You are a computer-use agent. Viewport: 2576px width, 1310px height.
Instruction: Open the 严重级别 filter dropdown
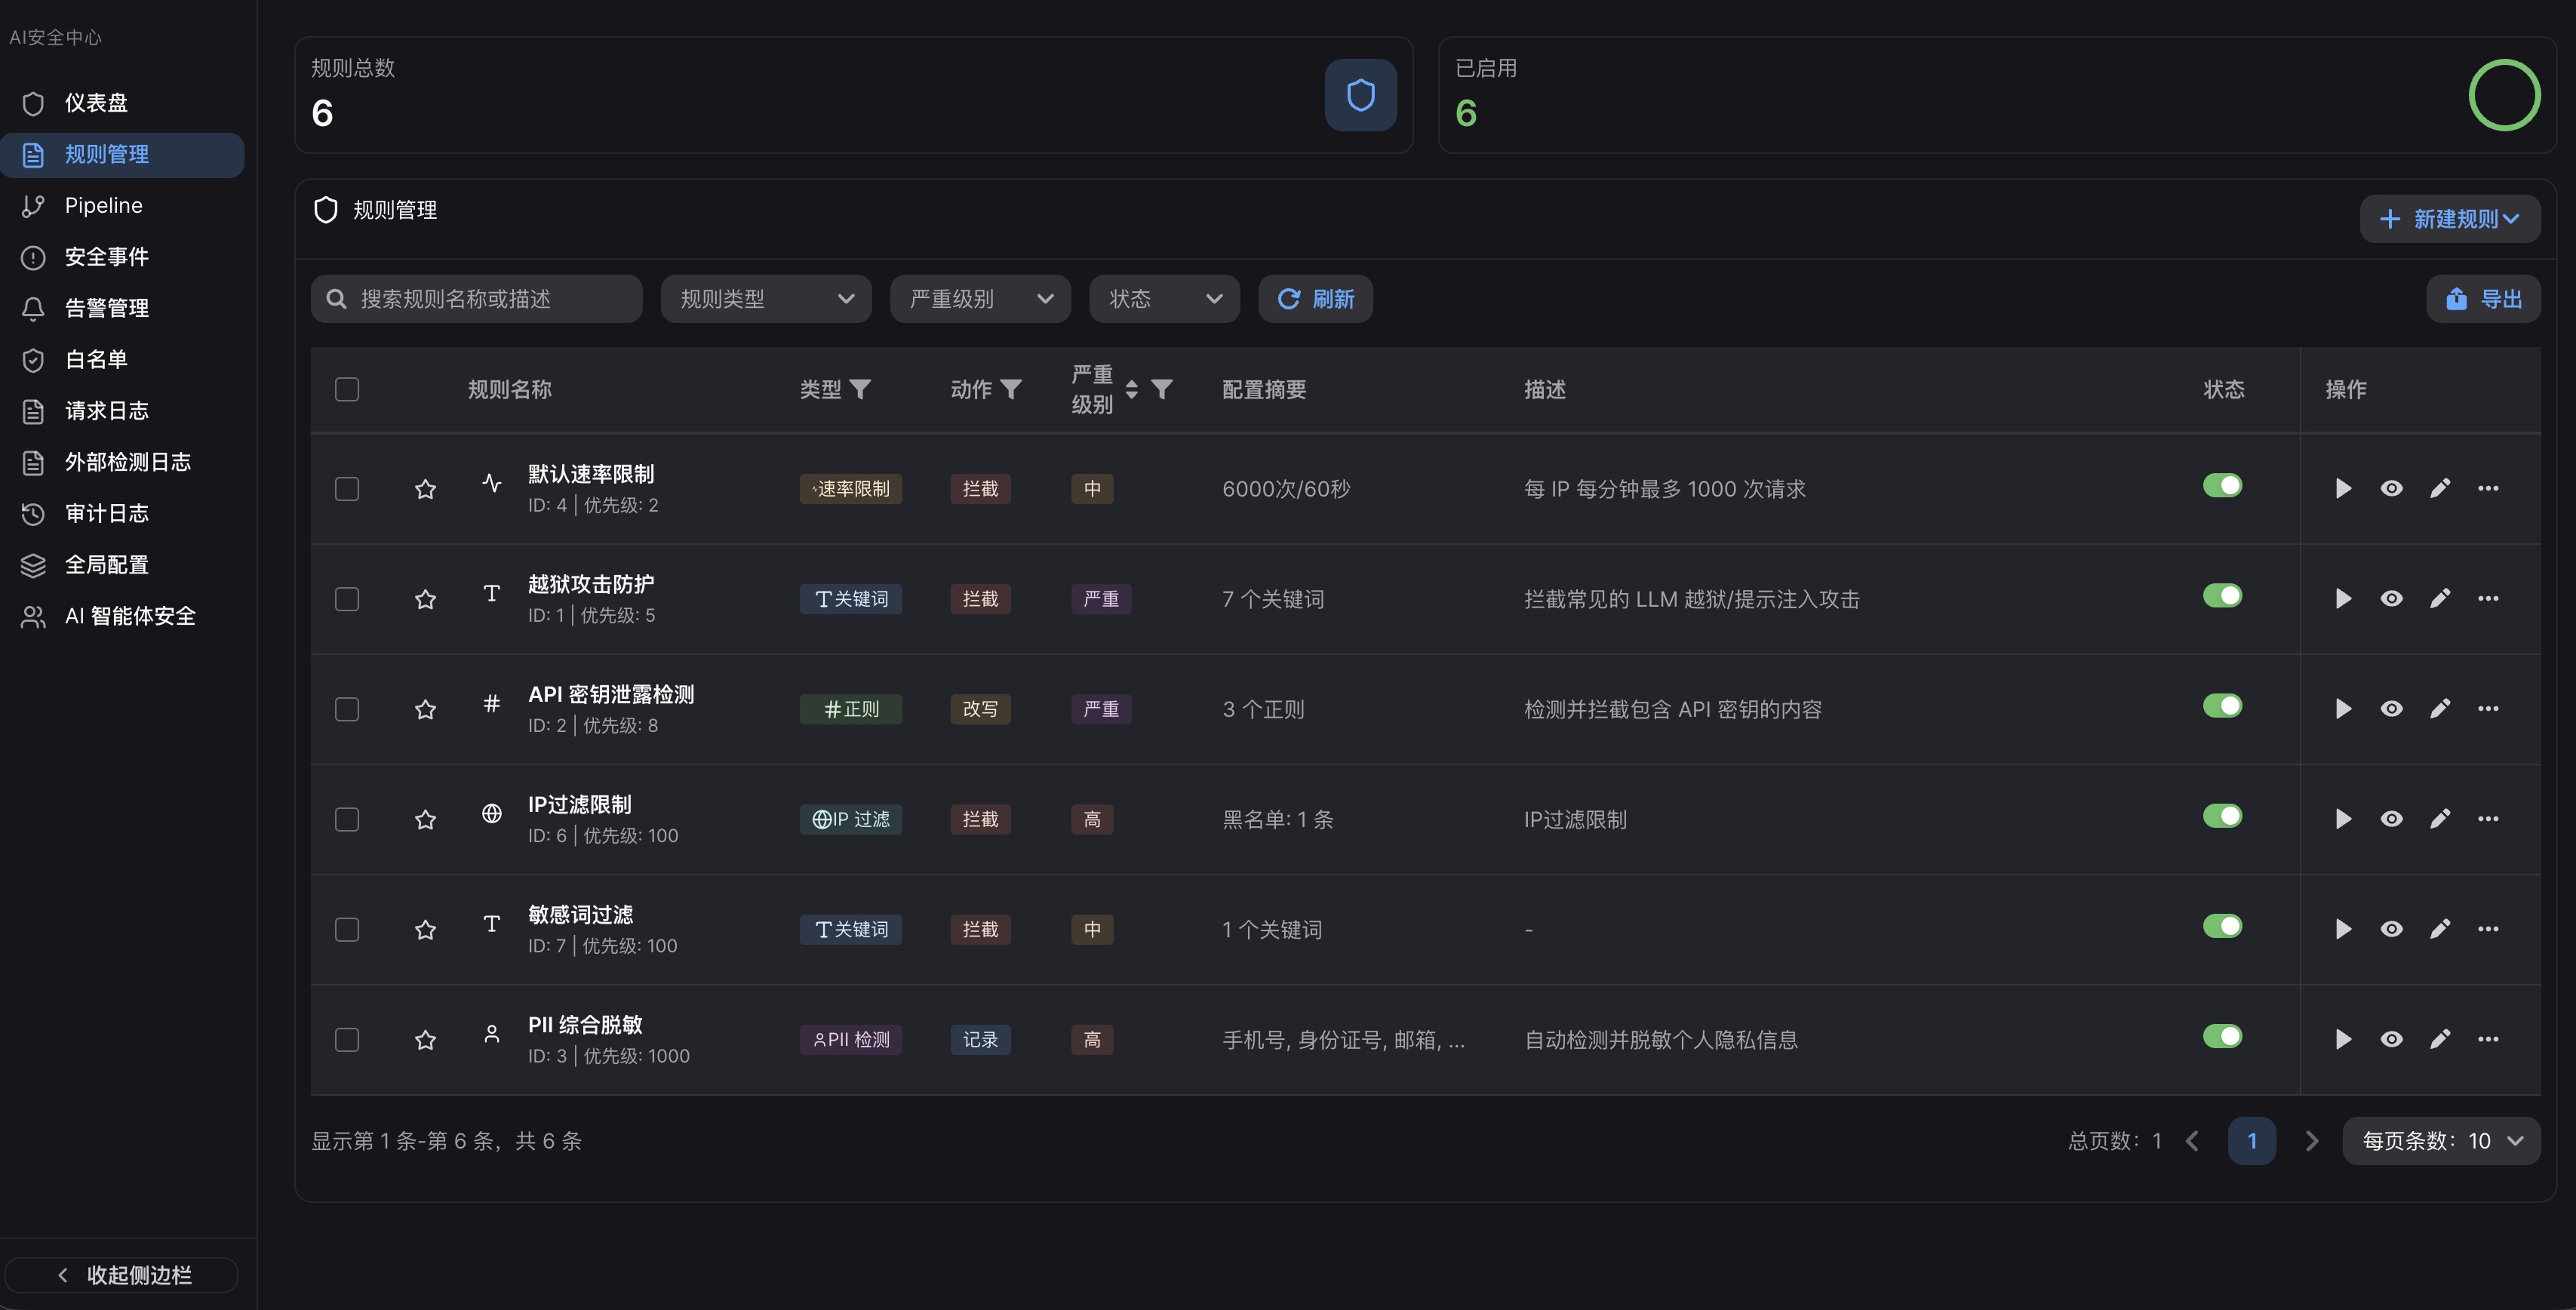coord(979,298)
